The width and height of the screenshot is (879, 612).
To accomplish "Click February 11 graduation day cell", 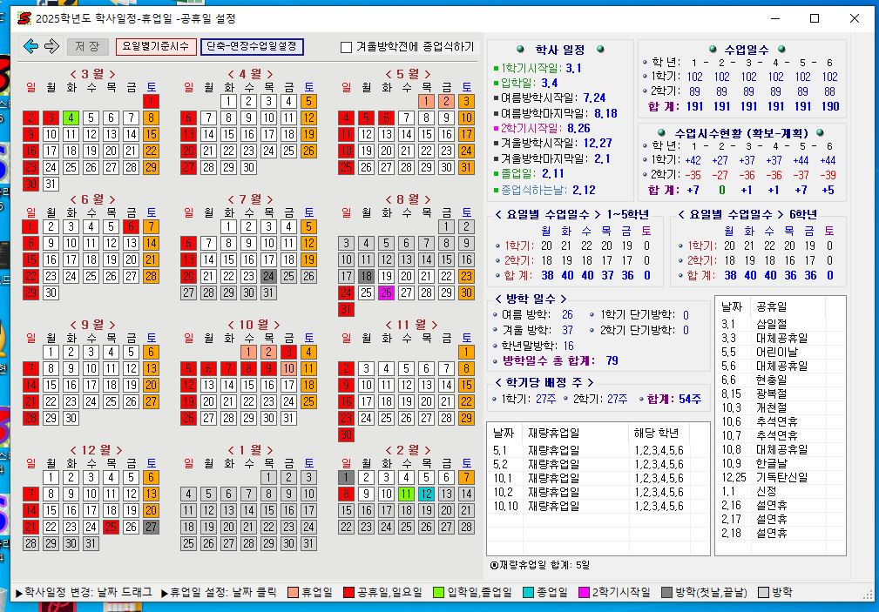I will (407, 494).
